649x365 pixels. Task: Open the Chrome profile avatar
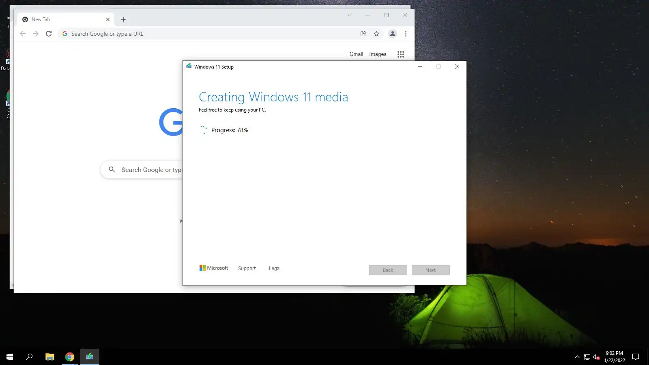[x=393, y=34]
